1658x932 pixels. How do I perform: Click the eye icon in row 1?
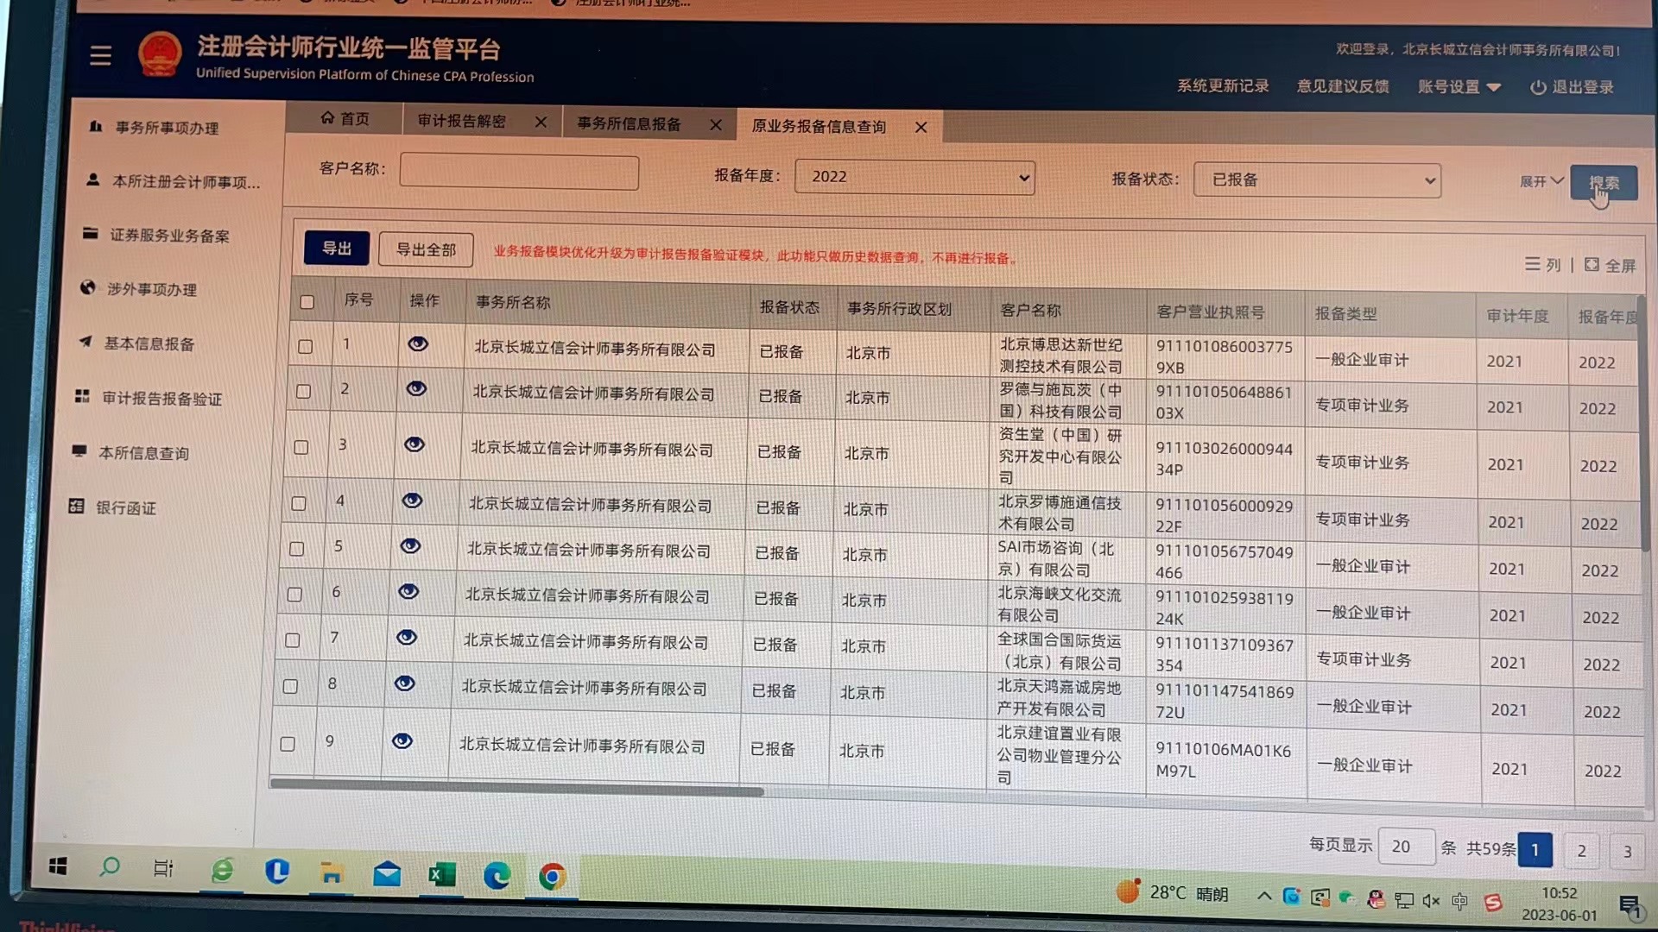click(418, 344)
